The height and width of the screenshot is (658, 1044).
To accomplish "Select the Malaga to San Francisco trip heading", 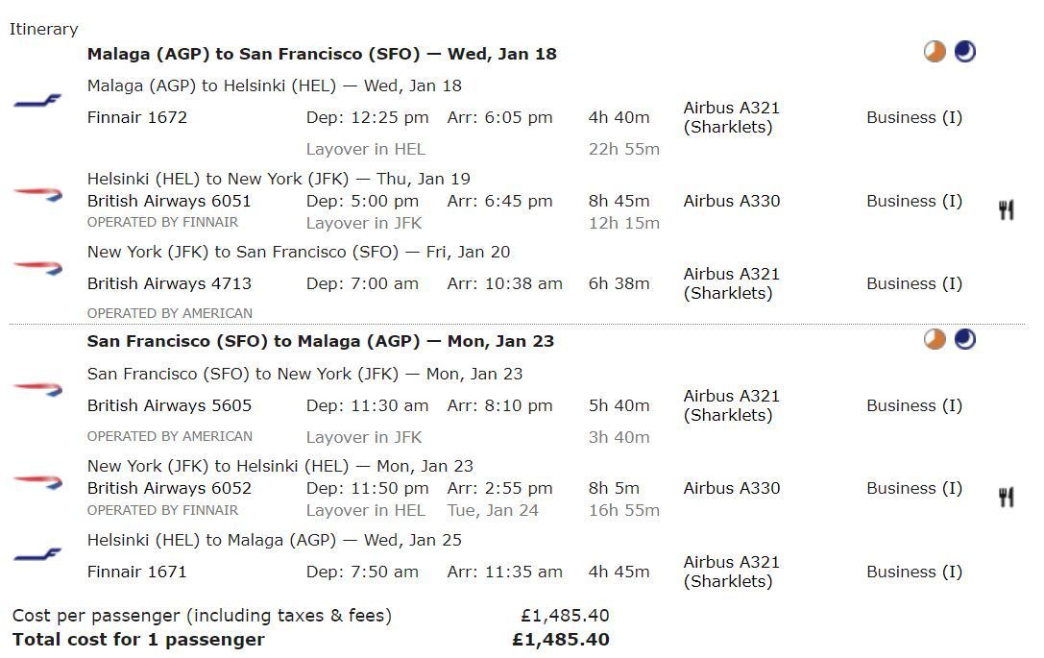I will click(322, 54).
